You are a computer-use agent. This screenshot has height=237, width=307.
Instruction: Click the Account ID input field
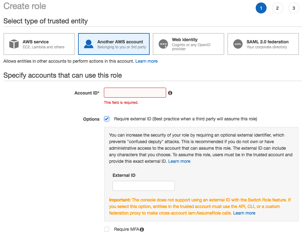click(135, 93)
